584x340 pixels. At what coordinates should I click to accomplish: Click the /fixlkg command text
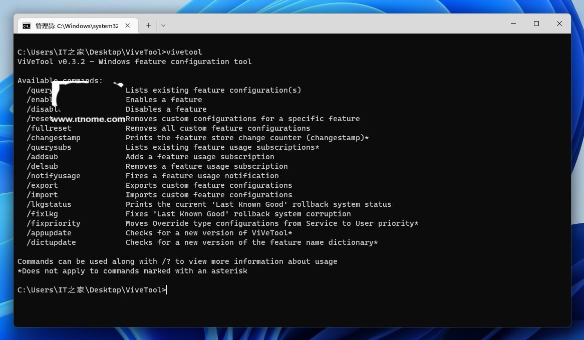click(x=42, y=214)
